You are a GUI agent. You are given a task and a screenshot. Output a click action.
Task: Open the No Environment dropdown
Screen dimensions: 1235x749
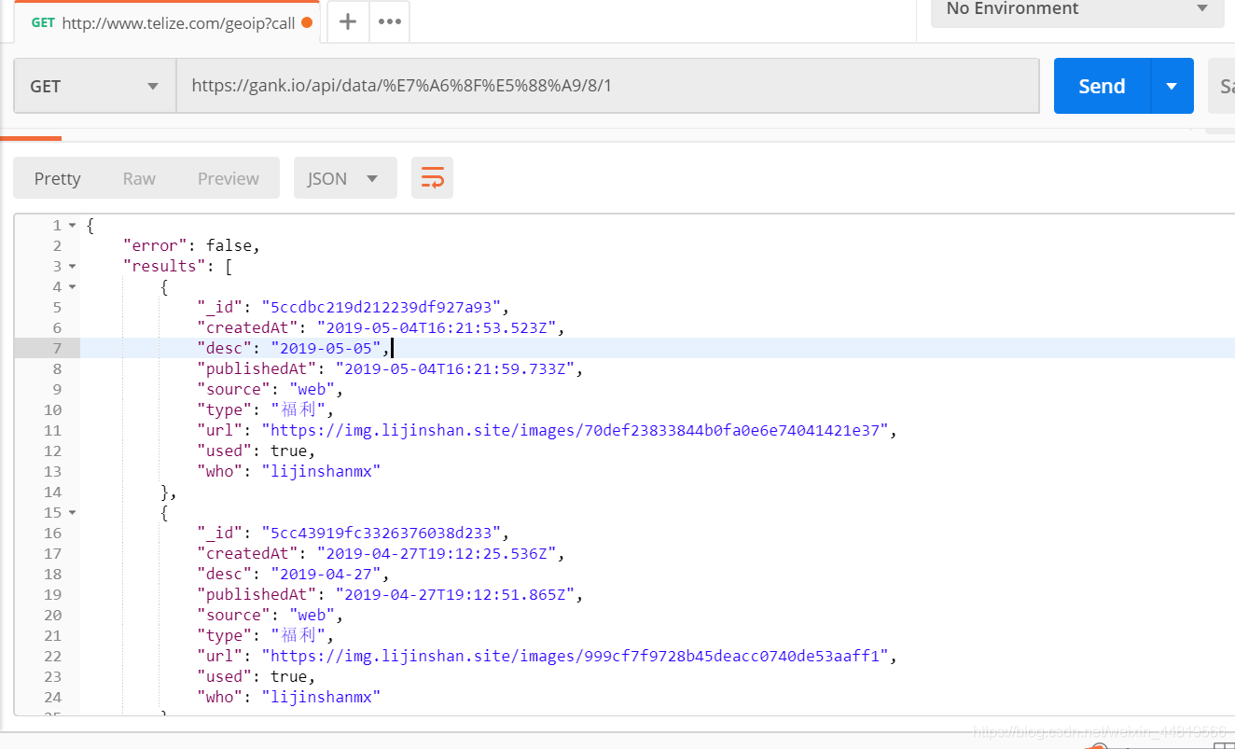(1077, 9)
